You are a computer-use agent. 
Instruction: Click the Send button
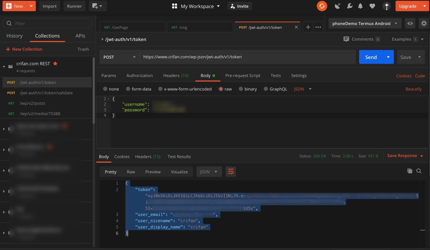point(371,57)
